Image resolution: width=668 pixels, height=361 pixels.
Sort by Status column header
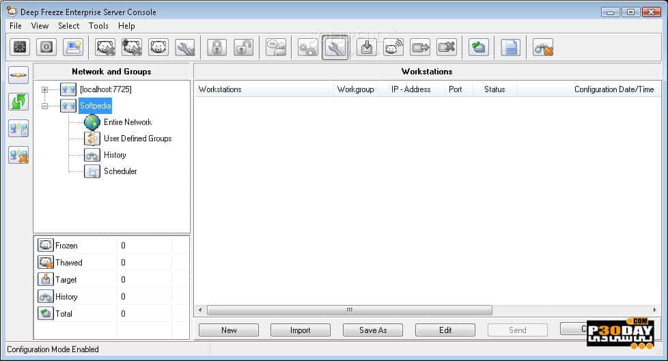pos(495,89)
